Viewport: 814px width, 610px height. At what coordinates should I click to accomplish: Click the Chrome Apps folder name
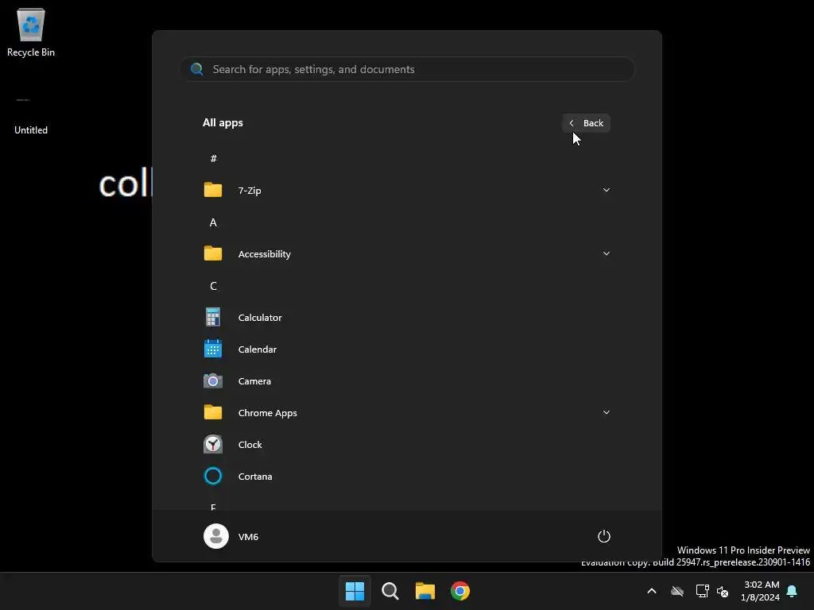click(267, 413)
